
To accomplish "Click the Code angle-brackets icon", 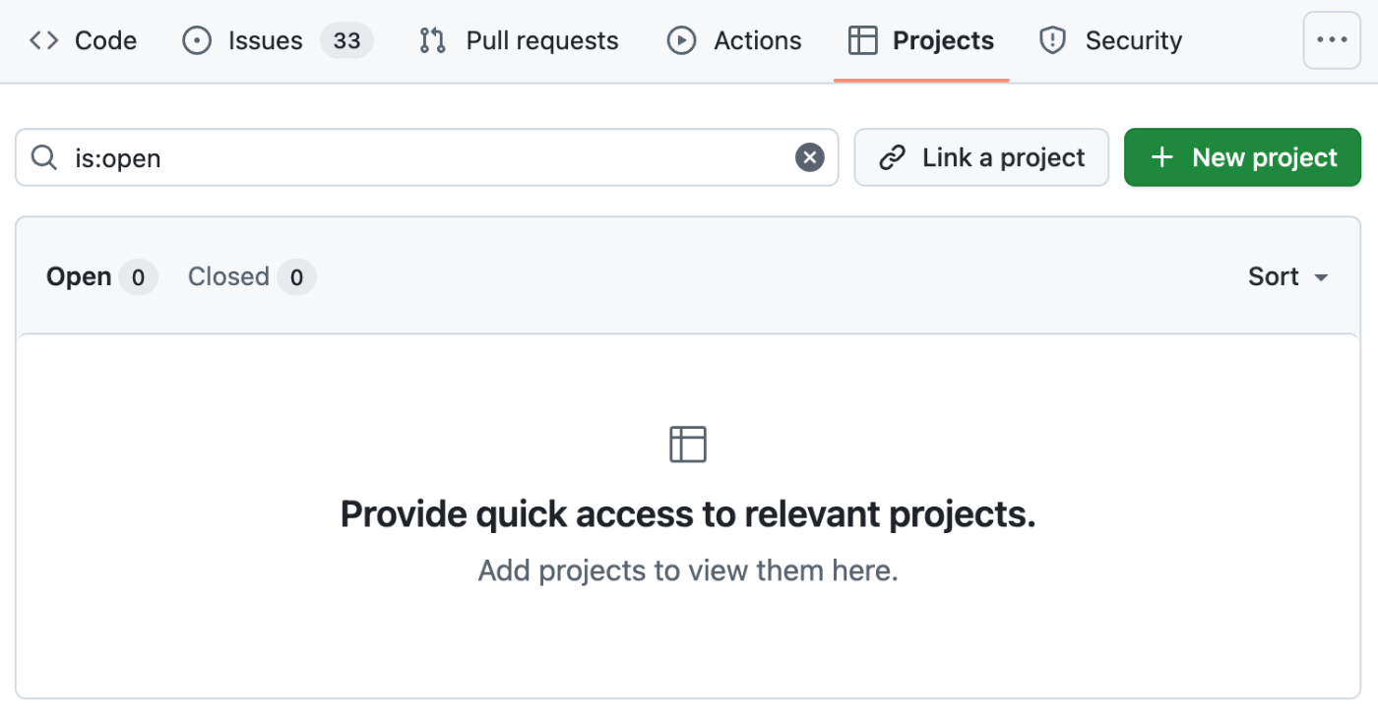I will [x=44, y=40].
